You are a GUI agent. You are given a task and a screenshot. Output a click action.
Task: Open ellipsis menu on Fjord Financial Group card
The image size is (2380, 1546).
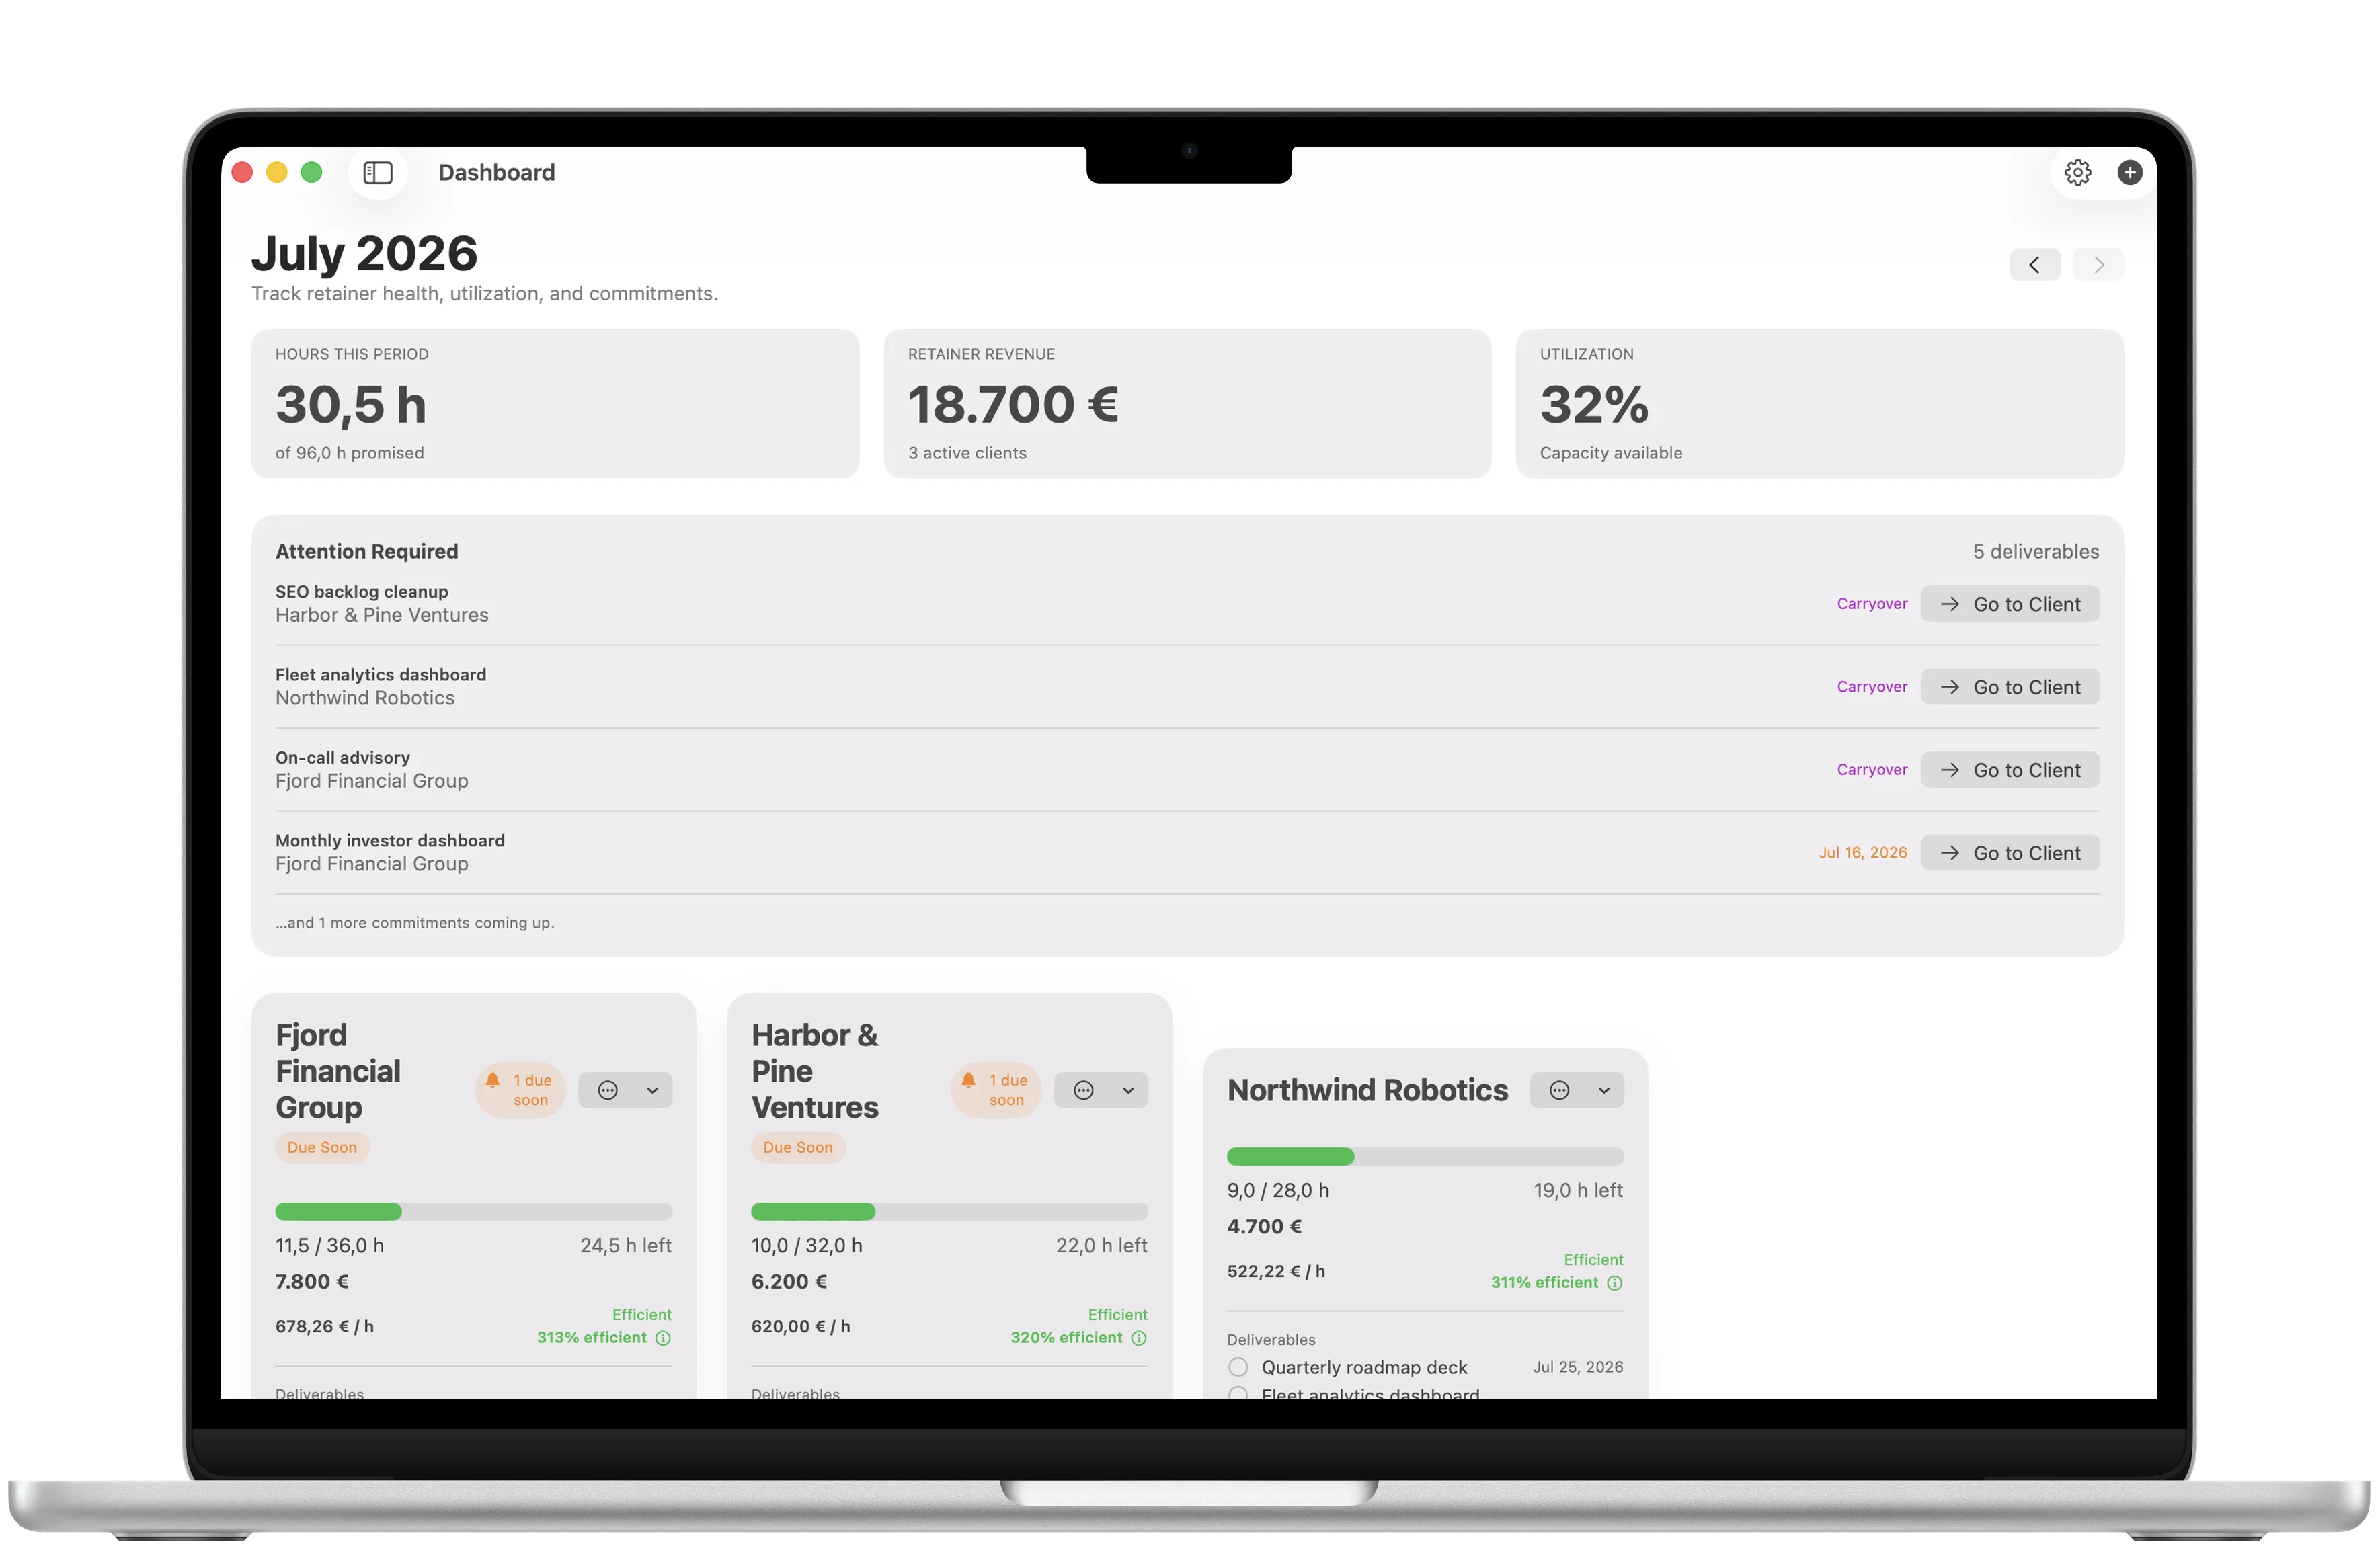(x=608, y=1090)
